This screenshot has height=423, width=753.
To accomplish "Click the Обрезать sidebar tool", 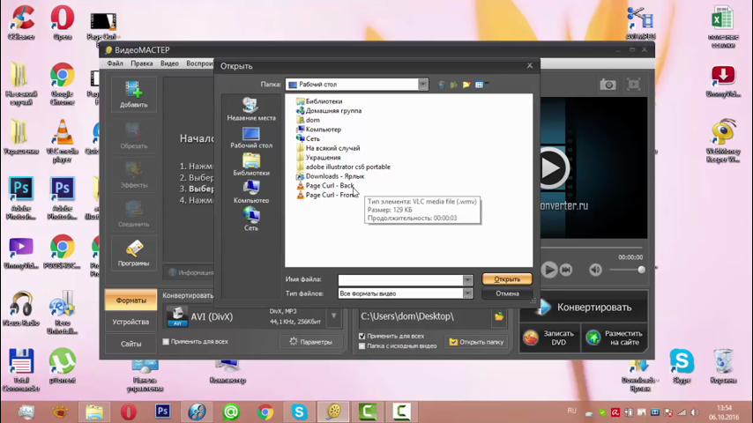I will (x=133, y=136).
